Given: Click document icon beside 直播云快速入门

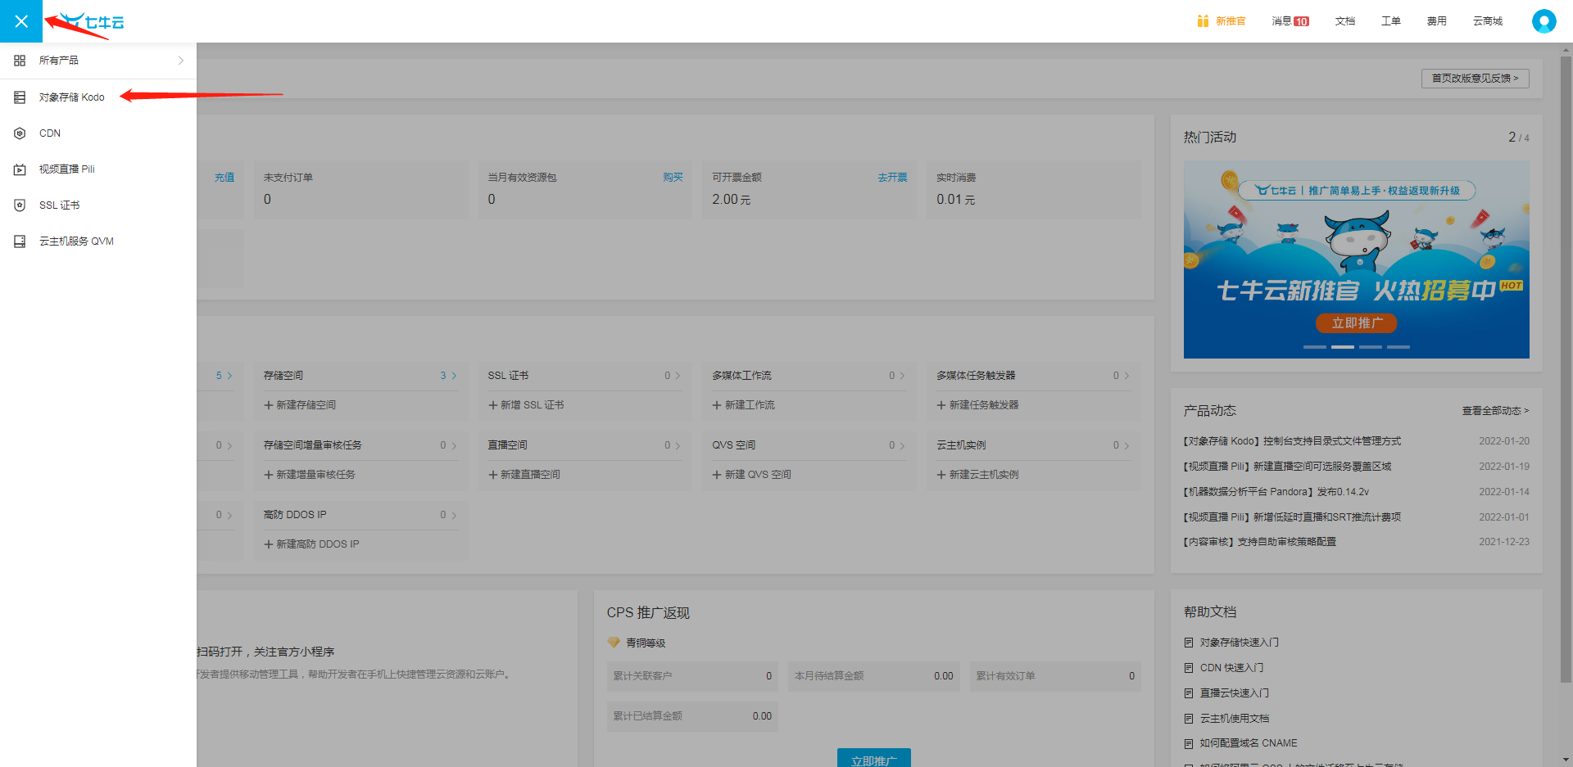Looking at the screenshot, I should coord(1189,693).
